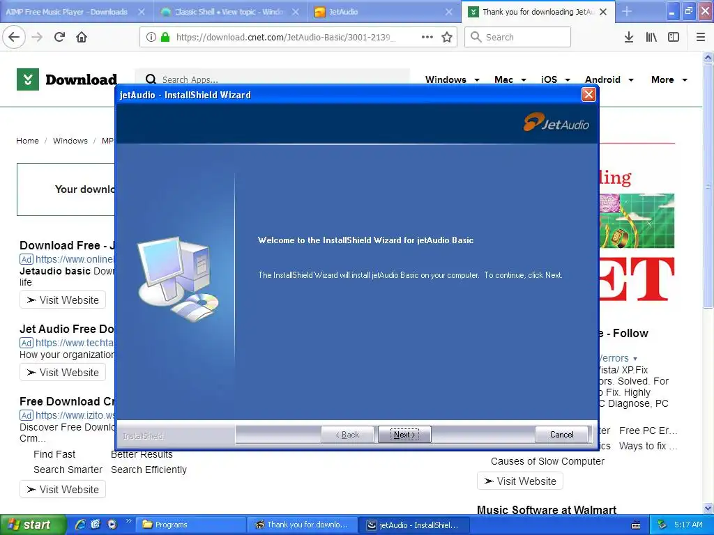Screen dimensions: 714x535
Task: Click Visit Website below Search Smarter
Action: (63, 489)
